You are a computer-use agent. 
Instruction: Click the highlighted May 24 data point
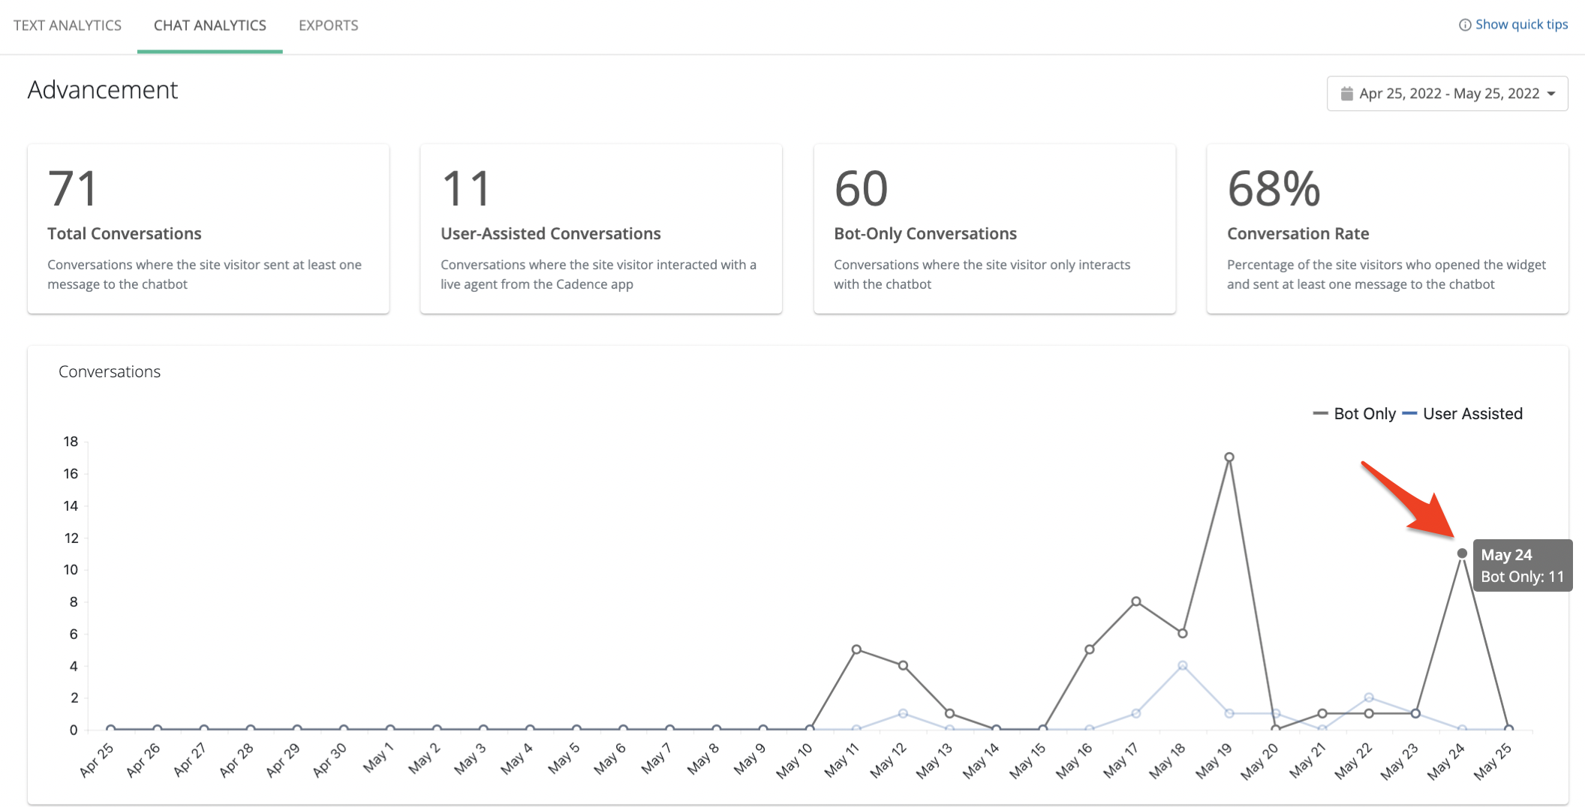1462,553
